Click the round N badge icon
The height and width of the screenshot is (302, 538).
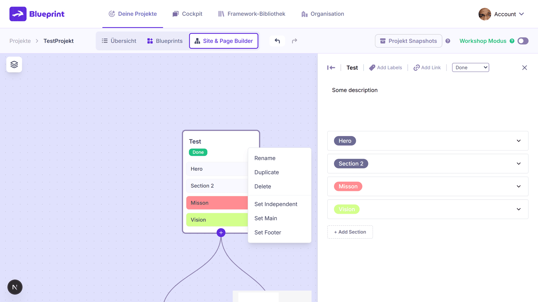15,287
